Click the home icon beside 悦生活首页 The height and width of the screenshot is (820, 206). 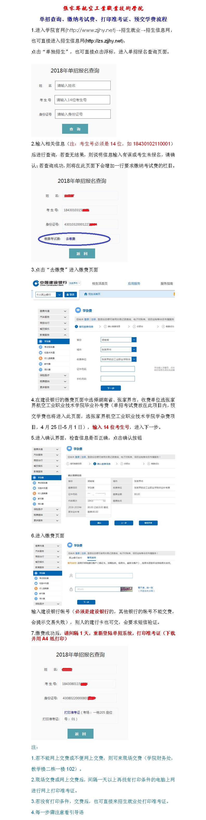pos(85,294)
